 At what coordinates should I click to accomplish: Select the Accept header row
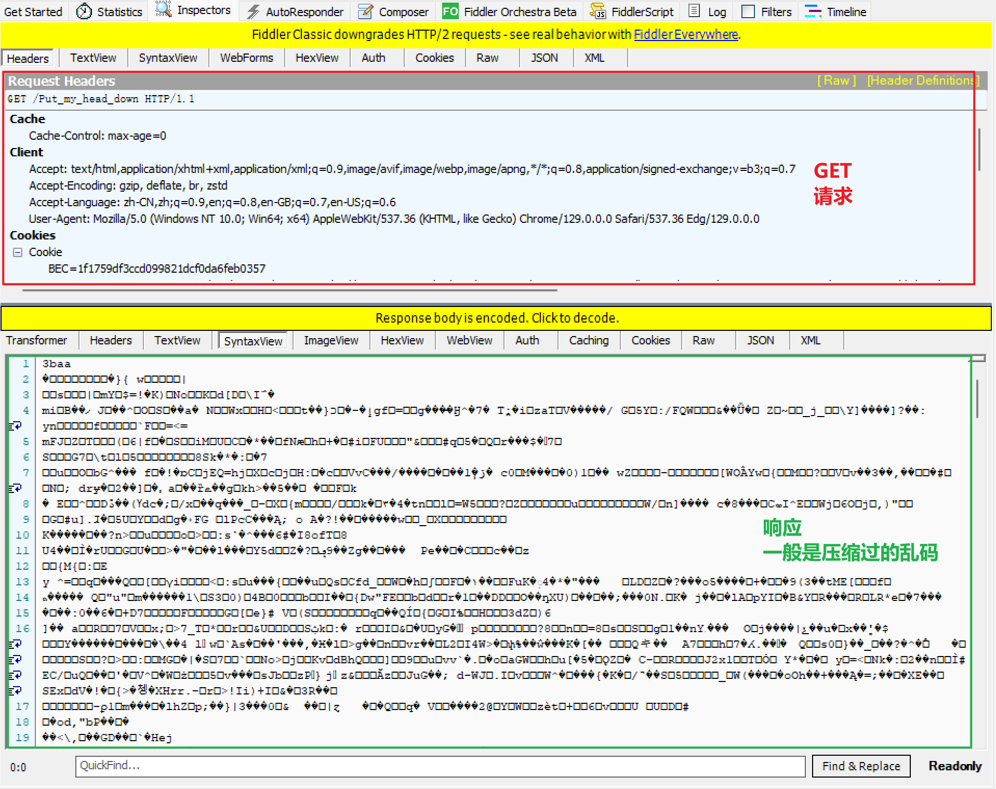(413, 169)
